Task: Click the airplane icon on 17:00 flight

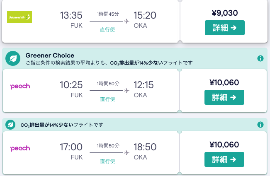Action: click(x=127, y=153)
